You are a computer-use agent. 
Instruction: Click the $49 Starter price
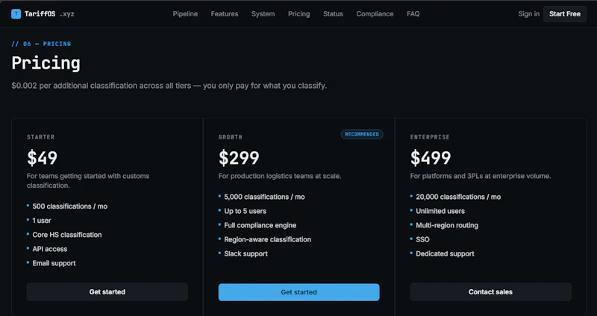tap(43, 158)
